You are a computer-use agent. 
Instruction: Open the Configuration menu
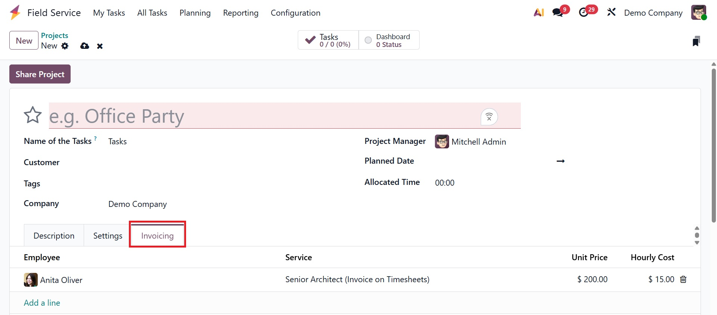295,13
